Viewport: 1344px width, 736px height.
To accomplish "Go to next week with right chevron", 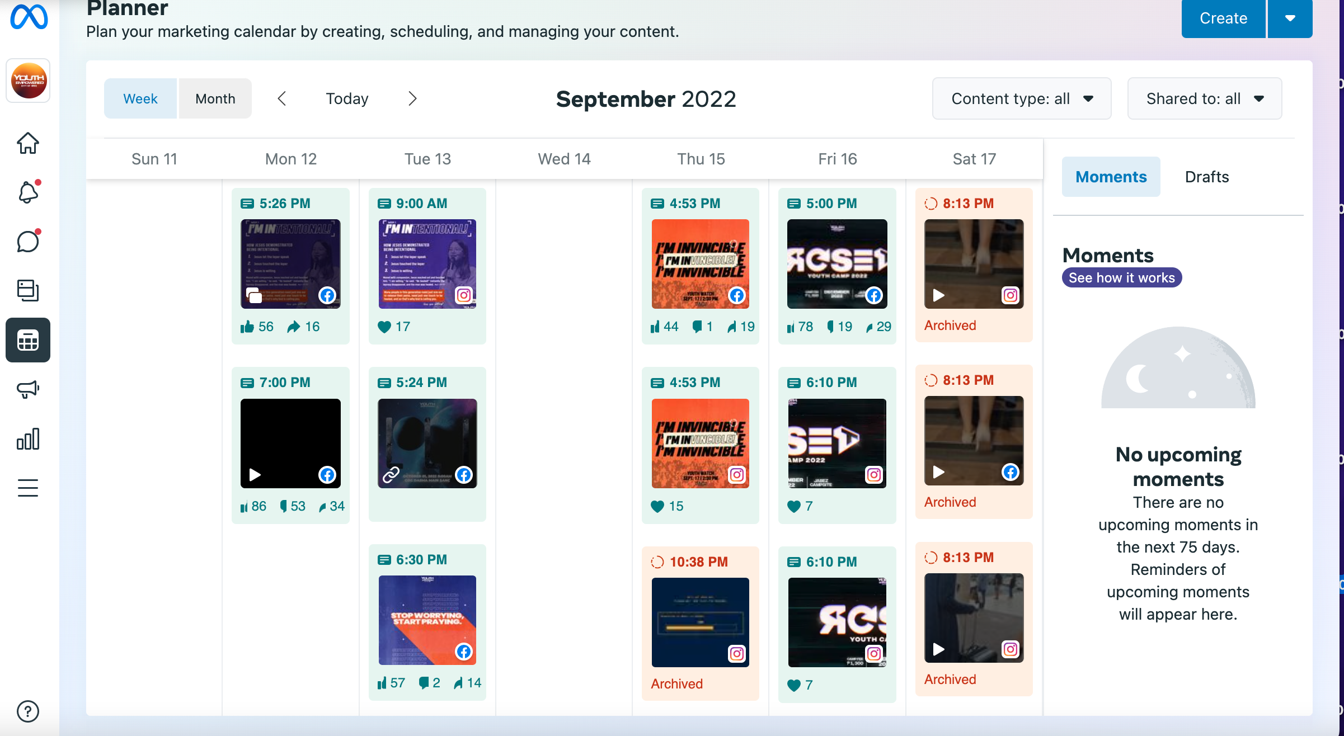I will tap(412, 98).
